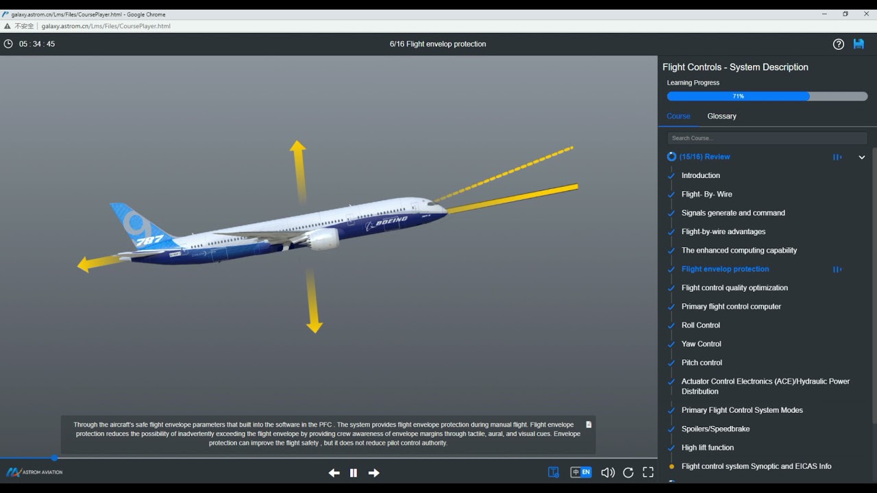Viewport: 877px width, 493px height.
Task: Click the document icon in the caption box
Action: click(x=588, y=425)
